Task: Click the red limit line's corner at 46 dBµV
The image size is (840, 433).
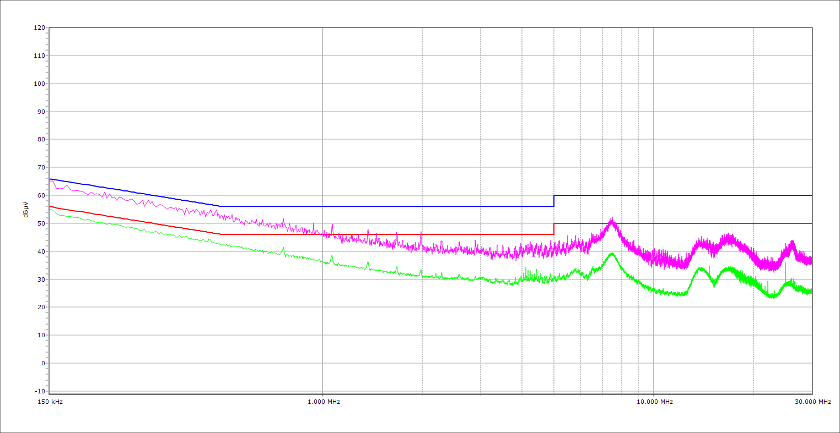Action: (x=220, y=234)
